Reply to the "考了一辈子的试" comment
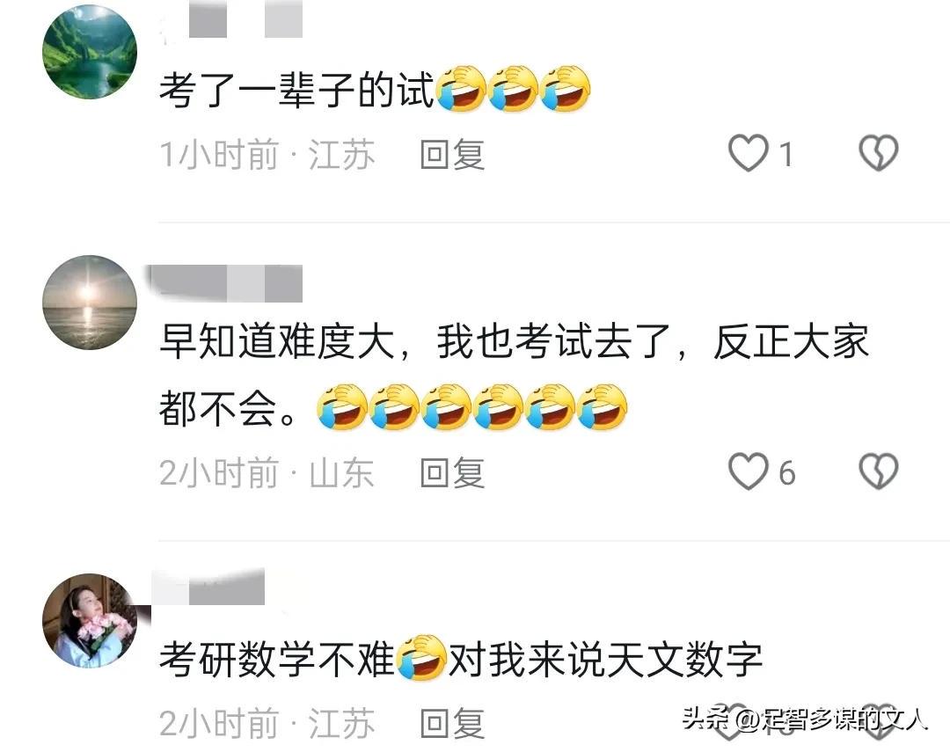 click(x=453, y=155)
